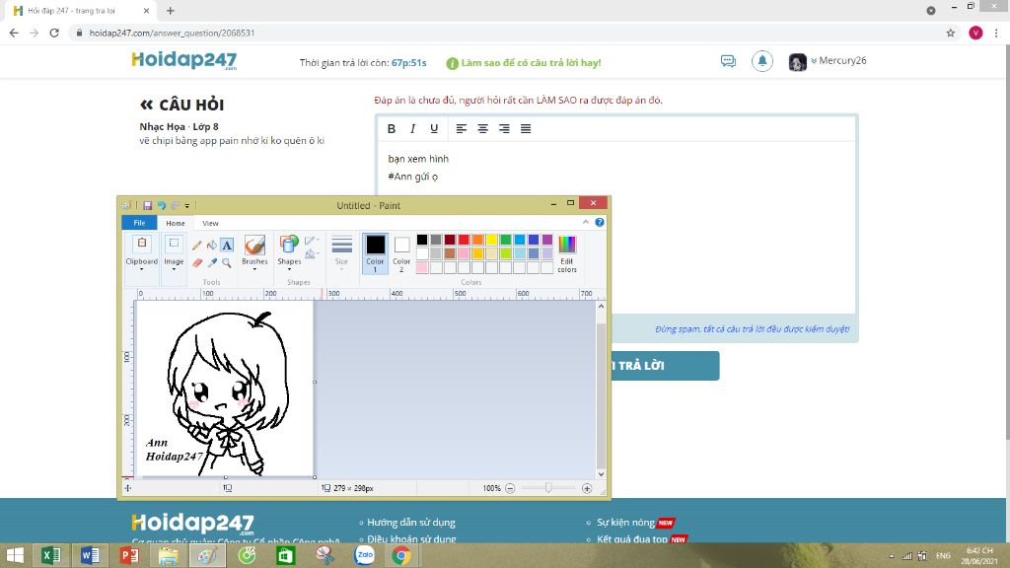Open a new browser tab
Image resolution: width=1010 pixels, height=568 pixels.
click(x=170, y=11)
